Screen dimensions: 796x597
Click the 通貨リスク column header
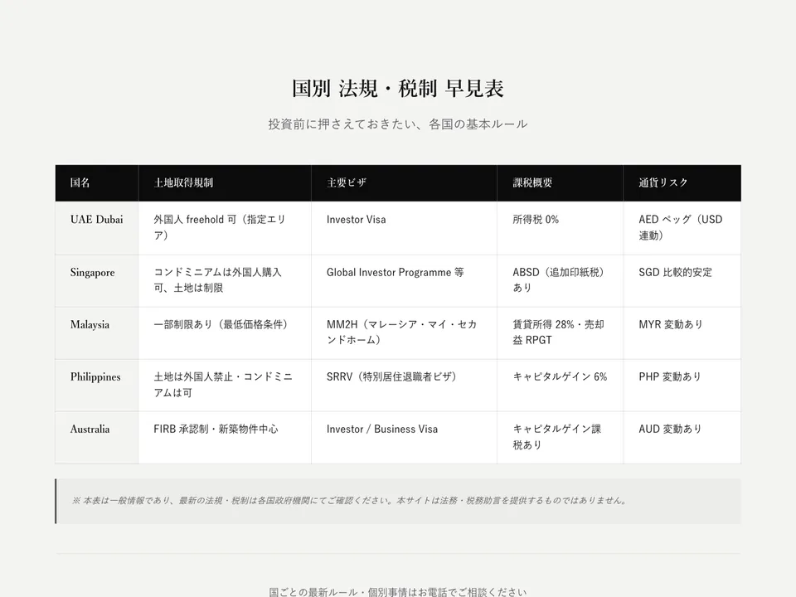point(682,182)
